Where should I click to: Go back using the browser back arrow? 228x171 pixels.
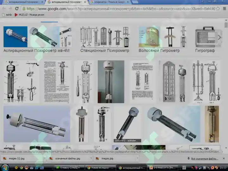click(x=4, y=9)
